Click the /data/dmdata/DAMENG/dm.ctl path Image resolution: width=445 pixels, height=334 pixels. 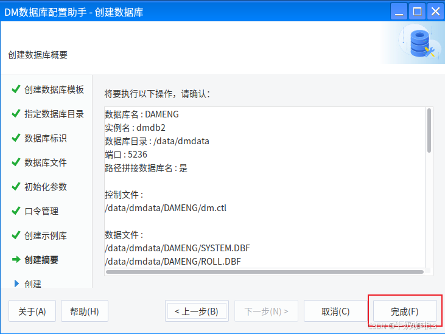point(166,208)
